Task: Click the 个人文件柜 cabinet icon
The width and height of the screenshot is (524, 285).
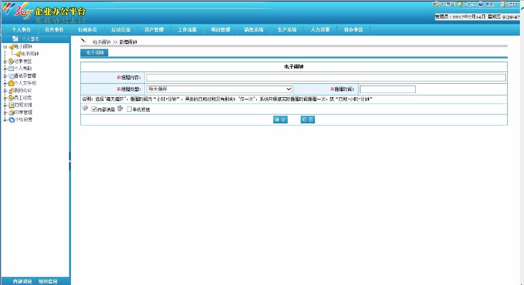Action: coord(11,83)
